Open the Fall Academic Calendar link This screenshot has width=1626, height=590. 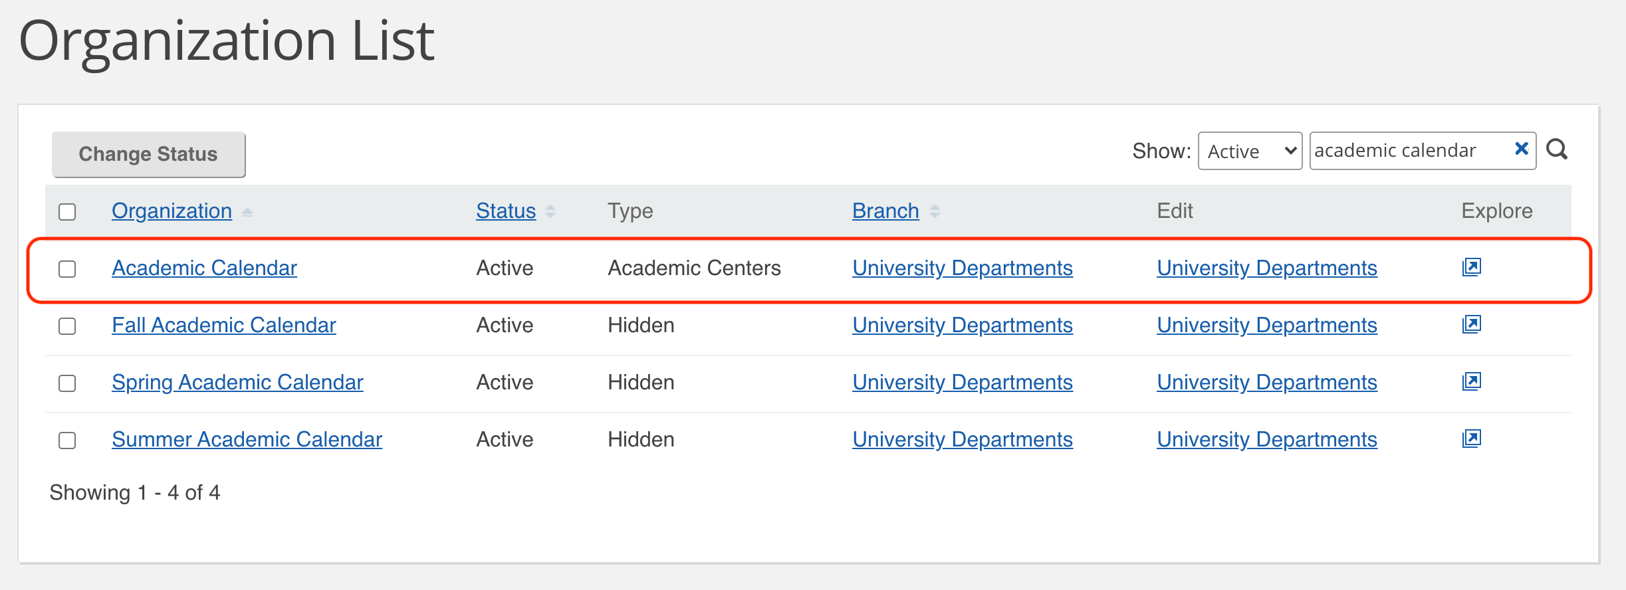click(224, 325)
